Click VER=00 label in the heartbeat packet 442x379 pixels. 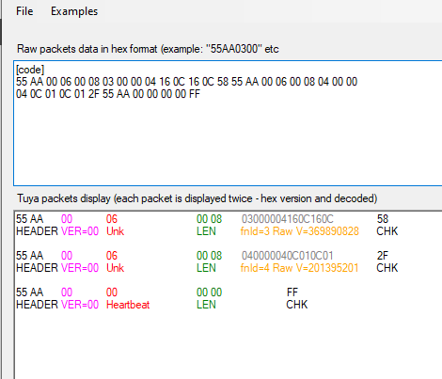point(80,305)
